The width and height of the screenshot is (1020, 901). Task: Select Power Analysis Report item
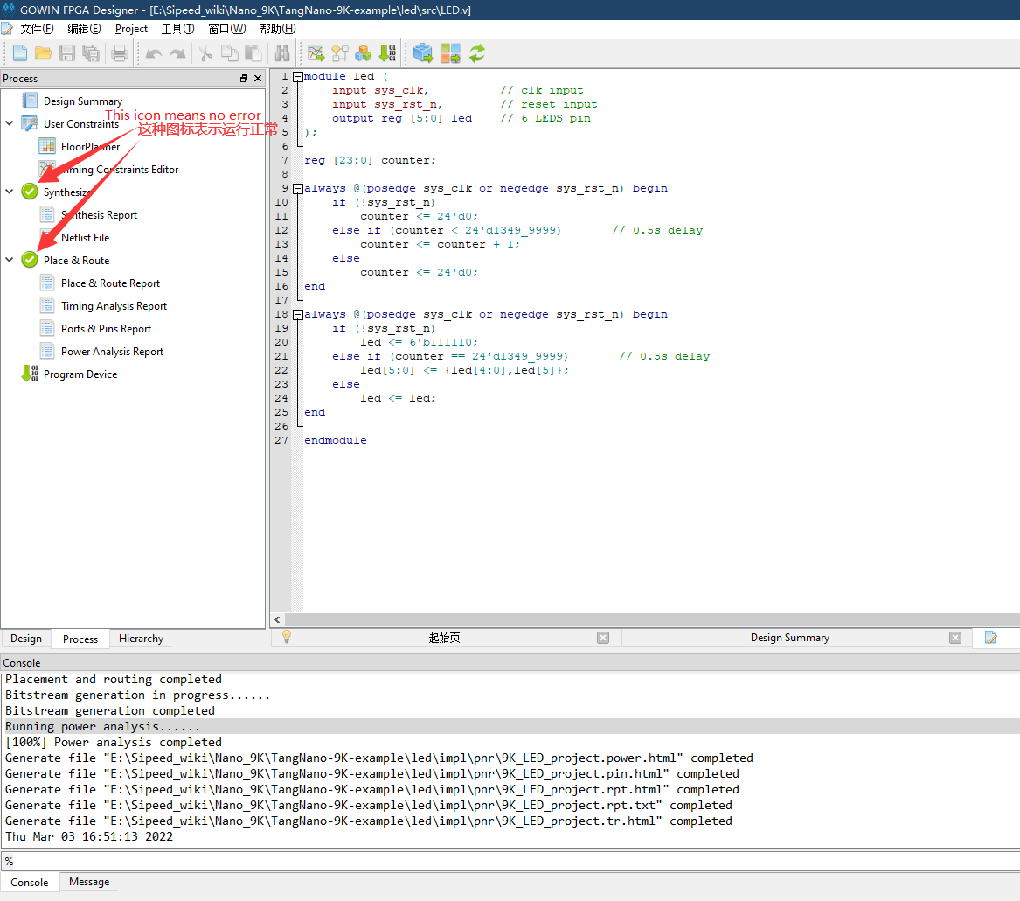tap(112, 352)
